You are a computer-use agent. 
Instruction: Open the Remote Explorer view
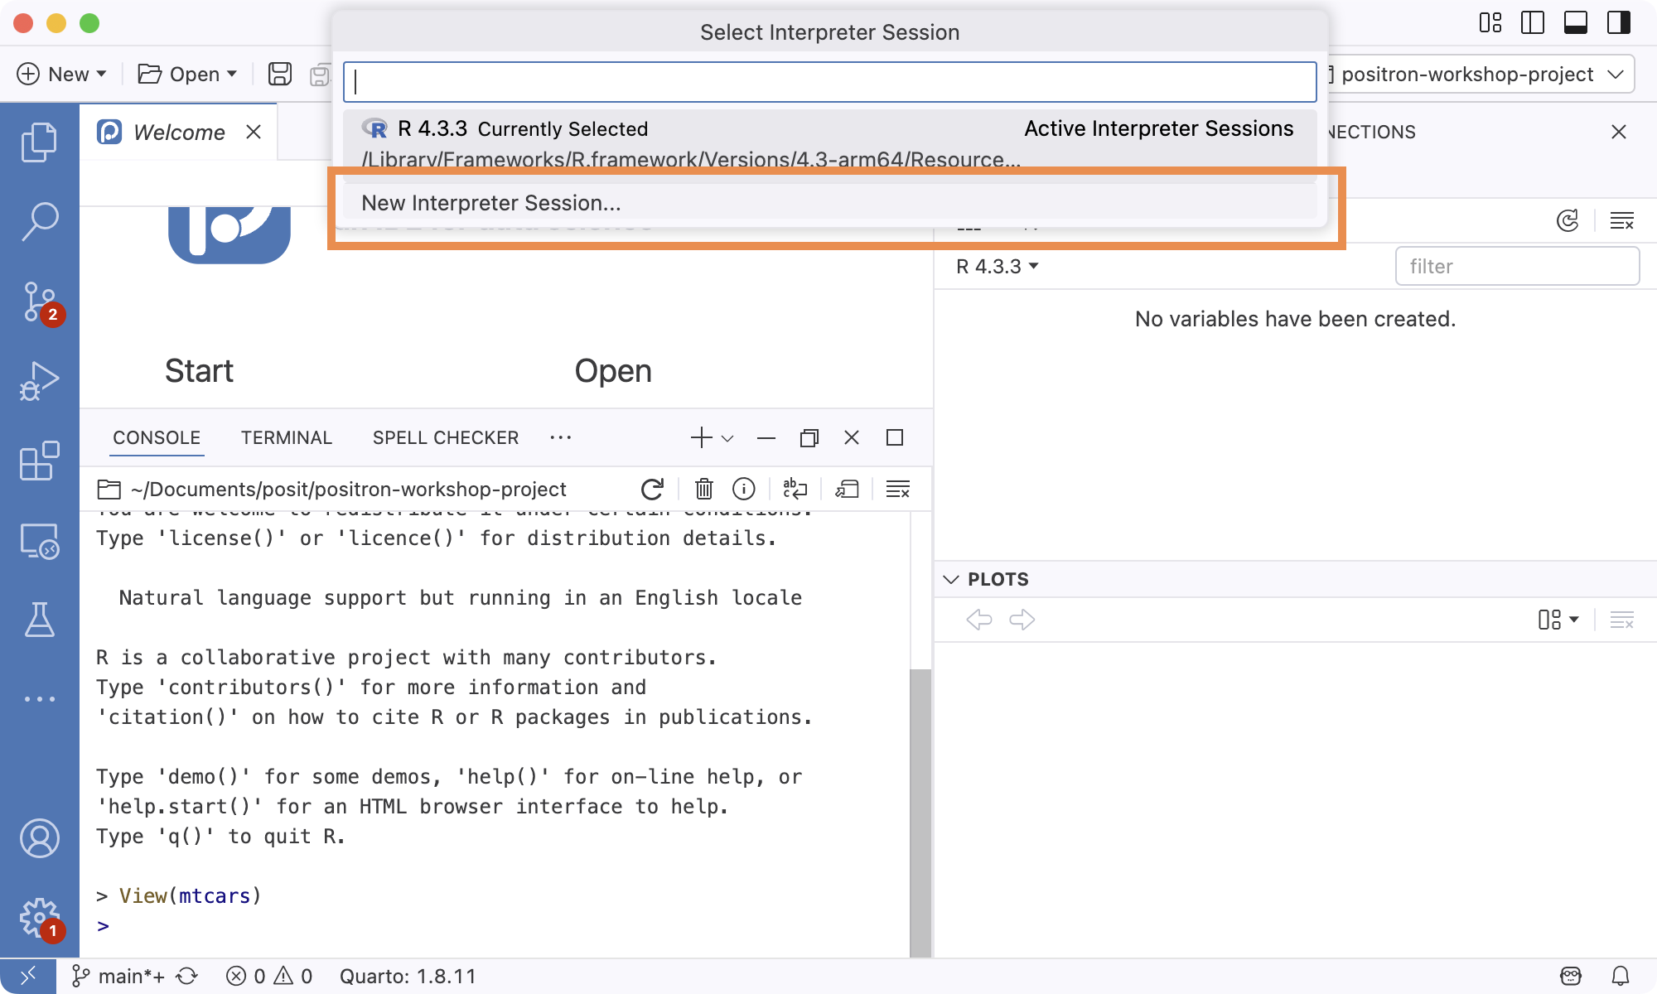click(x=39, y=540)
